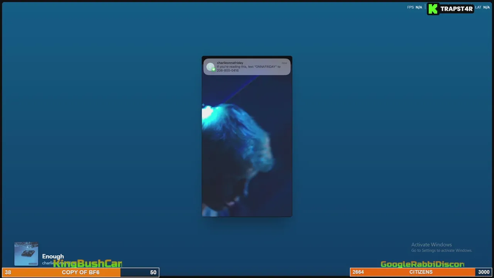Click the 'COPY OF BF6' progress bar

pyautogui.click(x=80, y=272)
